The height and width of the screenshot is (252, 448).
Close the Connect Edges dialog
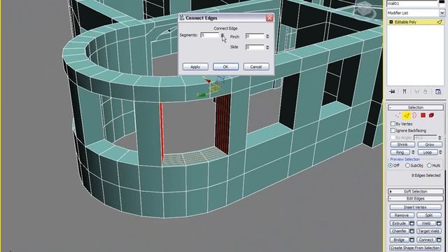[269, 18]
